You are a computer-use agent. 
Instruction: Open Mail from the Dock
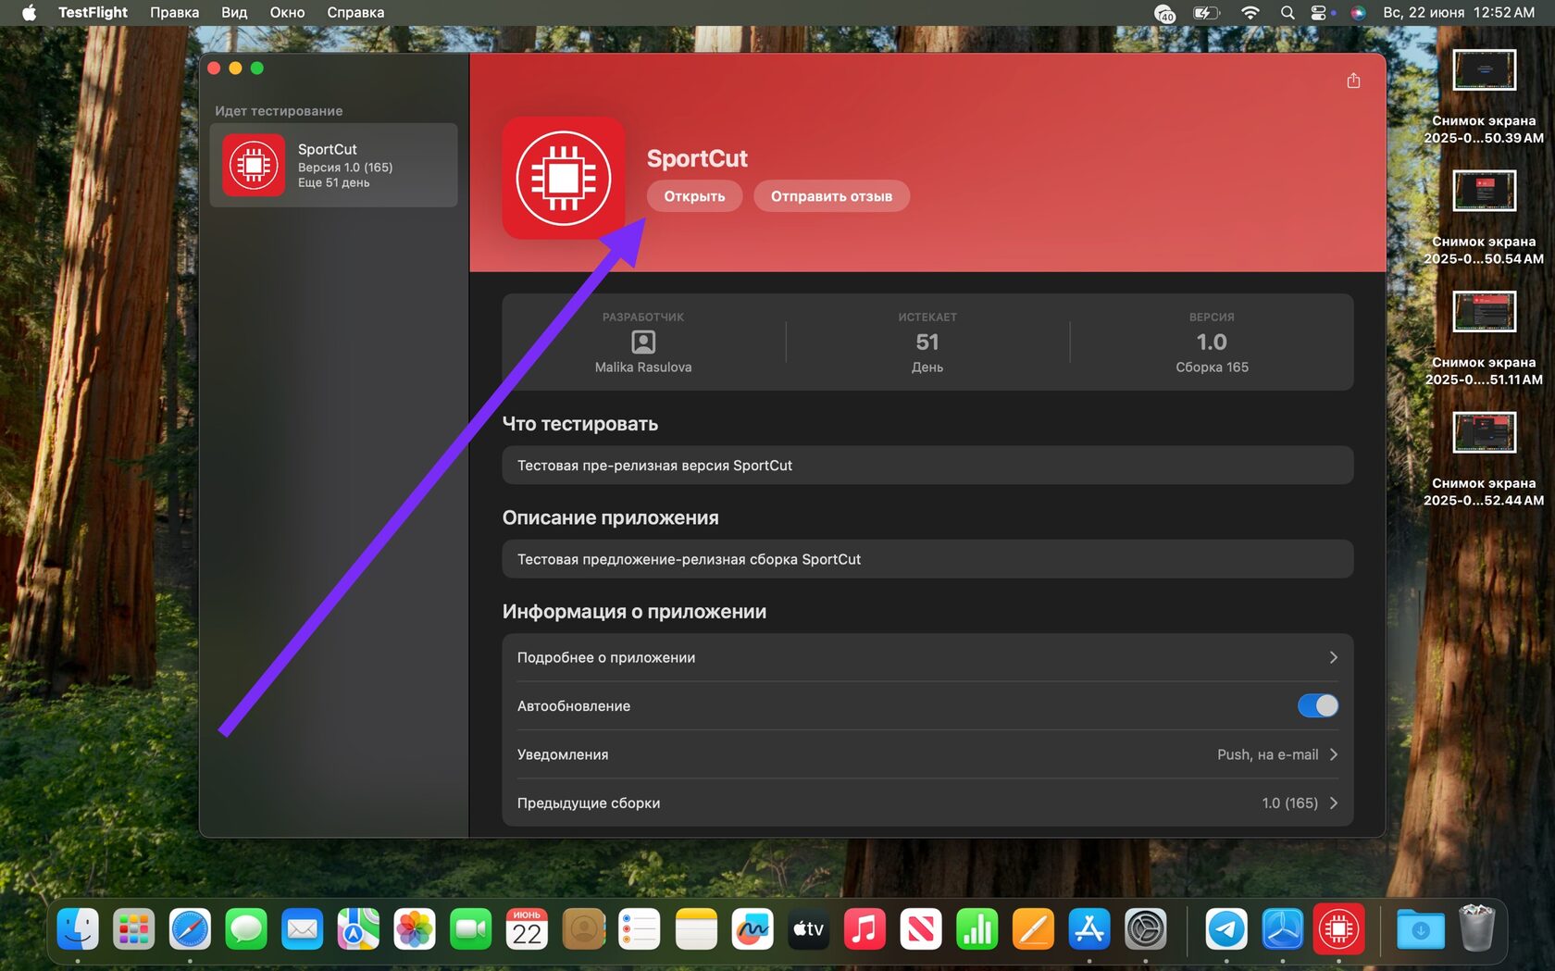click(x=303, y=928)
